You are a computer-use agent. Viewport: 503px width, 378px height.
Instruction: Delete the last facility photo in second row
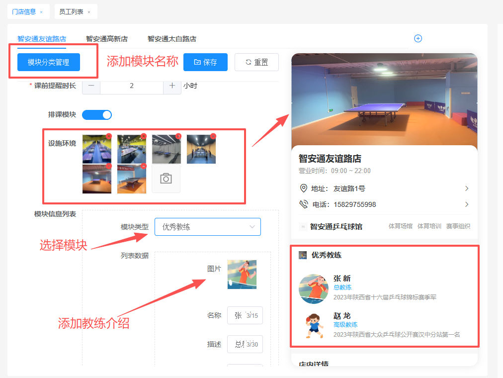click(x=144, y=166)
